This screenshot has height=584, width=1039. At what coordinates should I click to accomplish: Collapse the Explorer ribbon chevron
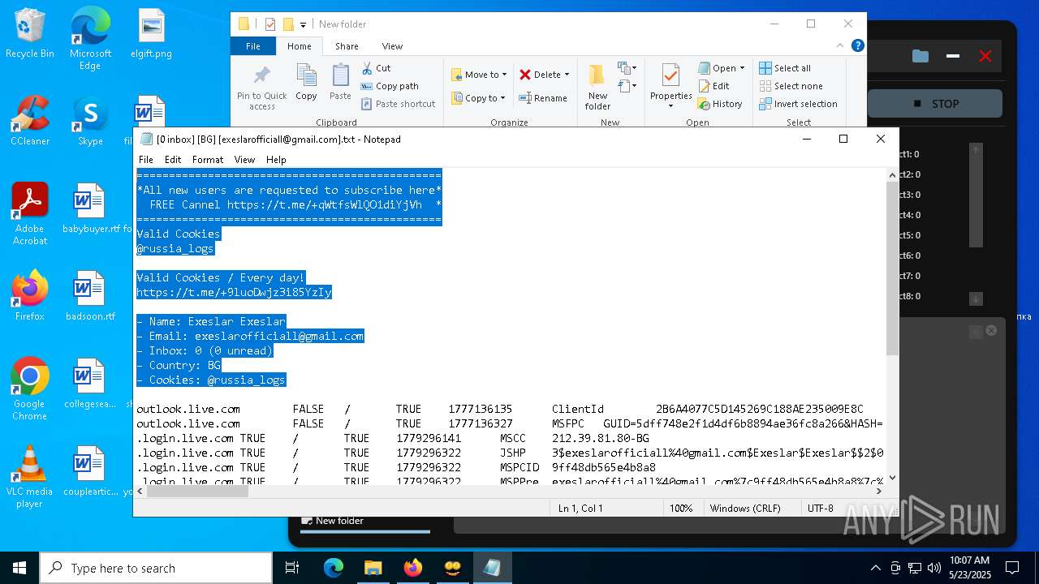pyautogui.click(x=840, y=45)
